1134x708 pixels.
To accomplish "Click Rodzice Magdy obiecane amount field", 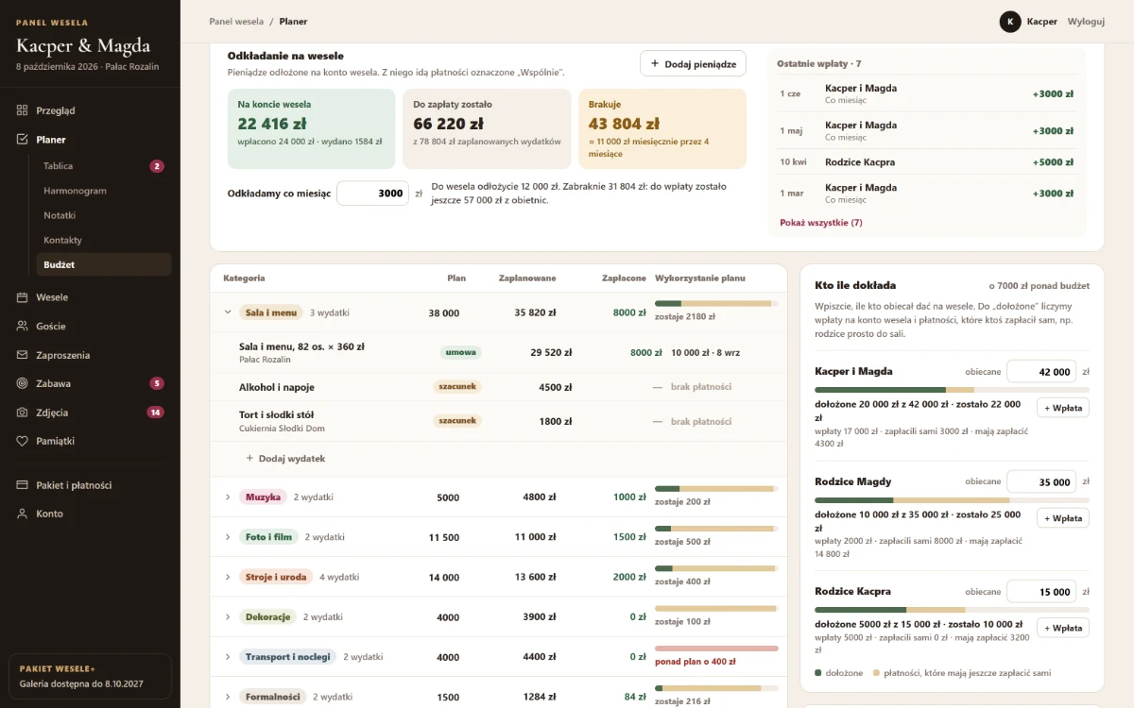I will click(x=1041, y=482).
